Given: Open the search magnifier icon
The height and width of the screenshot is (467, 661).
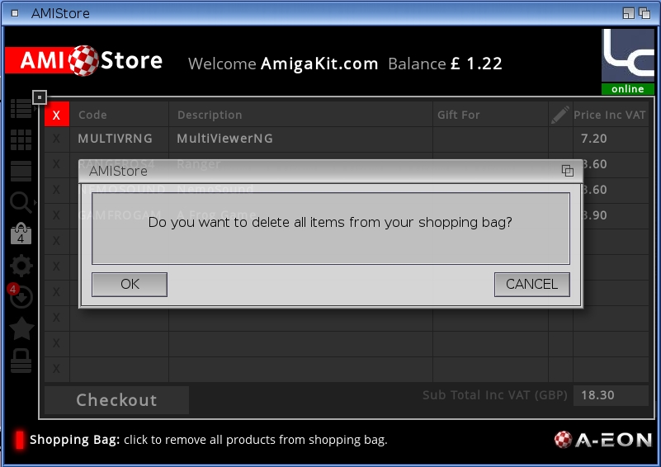Looking at the screenshot, I should [x=21, y=202].
